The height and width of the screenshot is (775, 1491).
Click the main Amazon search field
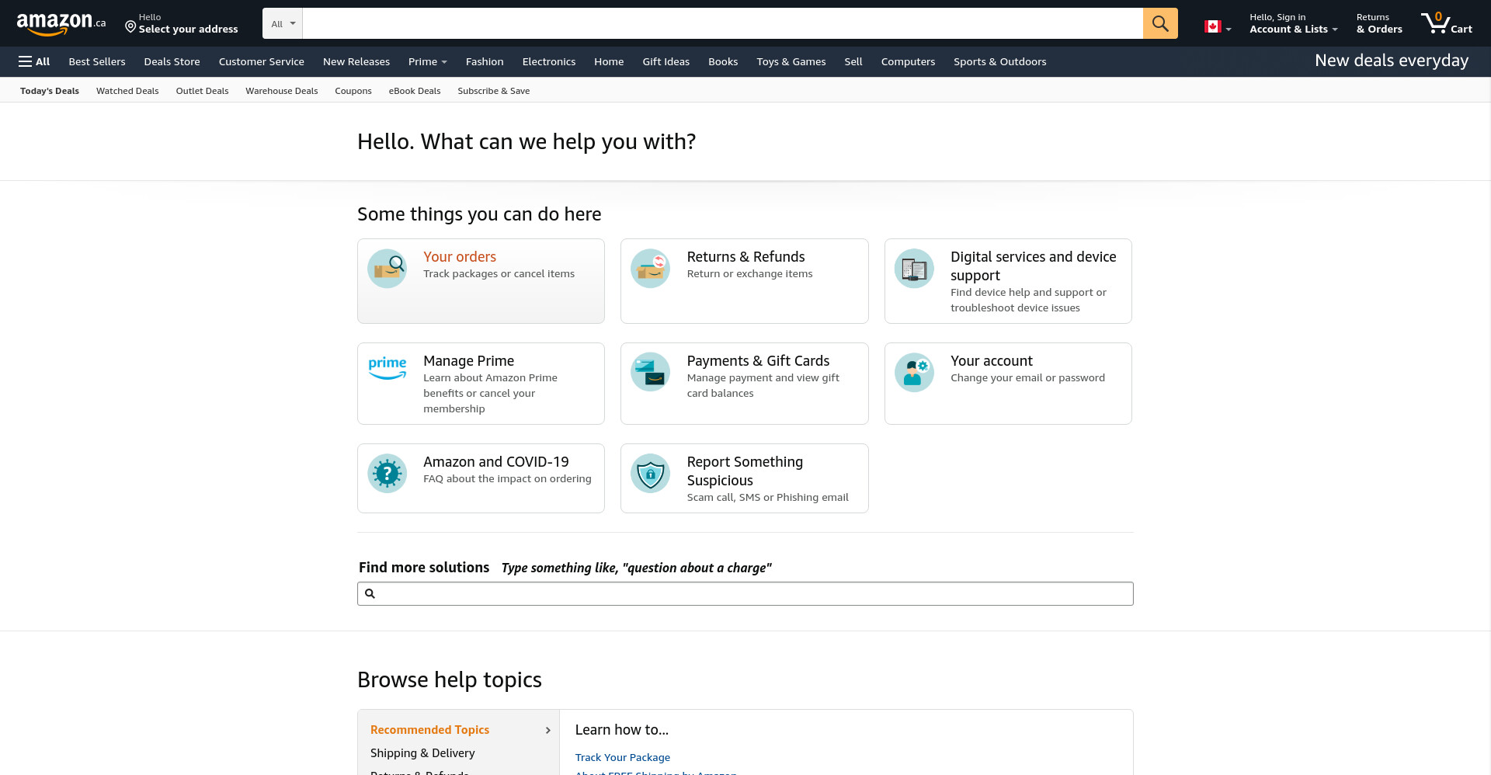pos(722,23)
